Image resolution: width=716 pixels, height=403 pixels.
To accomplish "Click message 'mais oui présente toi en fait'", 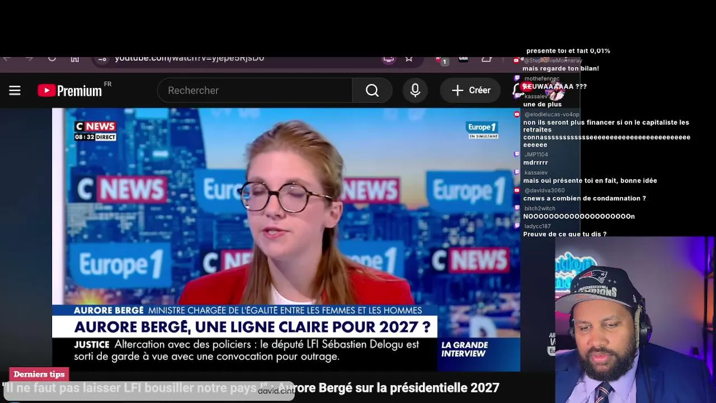I will coord(590,181).
